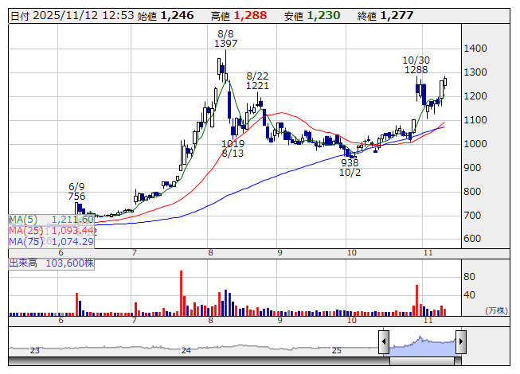520x374 pixels.
Task: Click the 6/9 756 price annotation
Action: tap(76, 190)
